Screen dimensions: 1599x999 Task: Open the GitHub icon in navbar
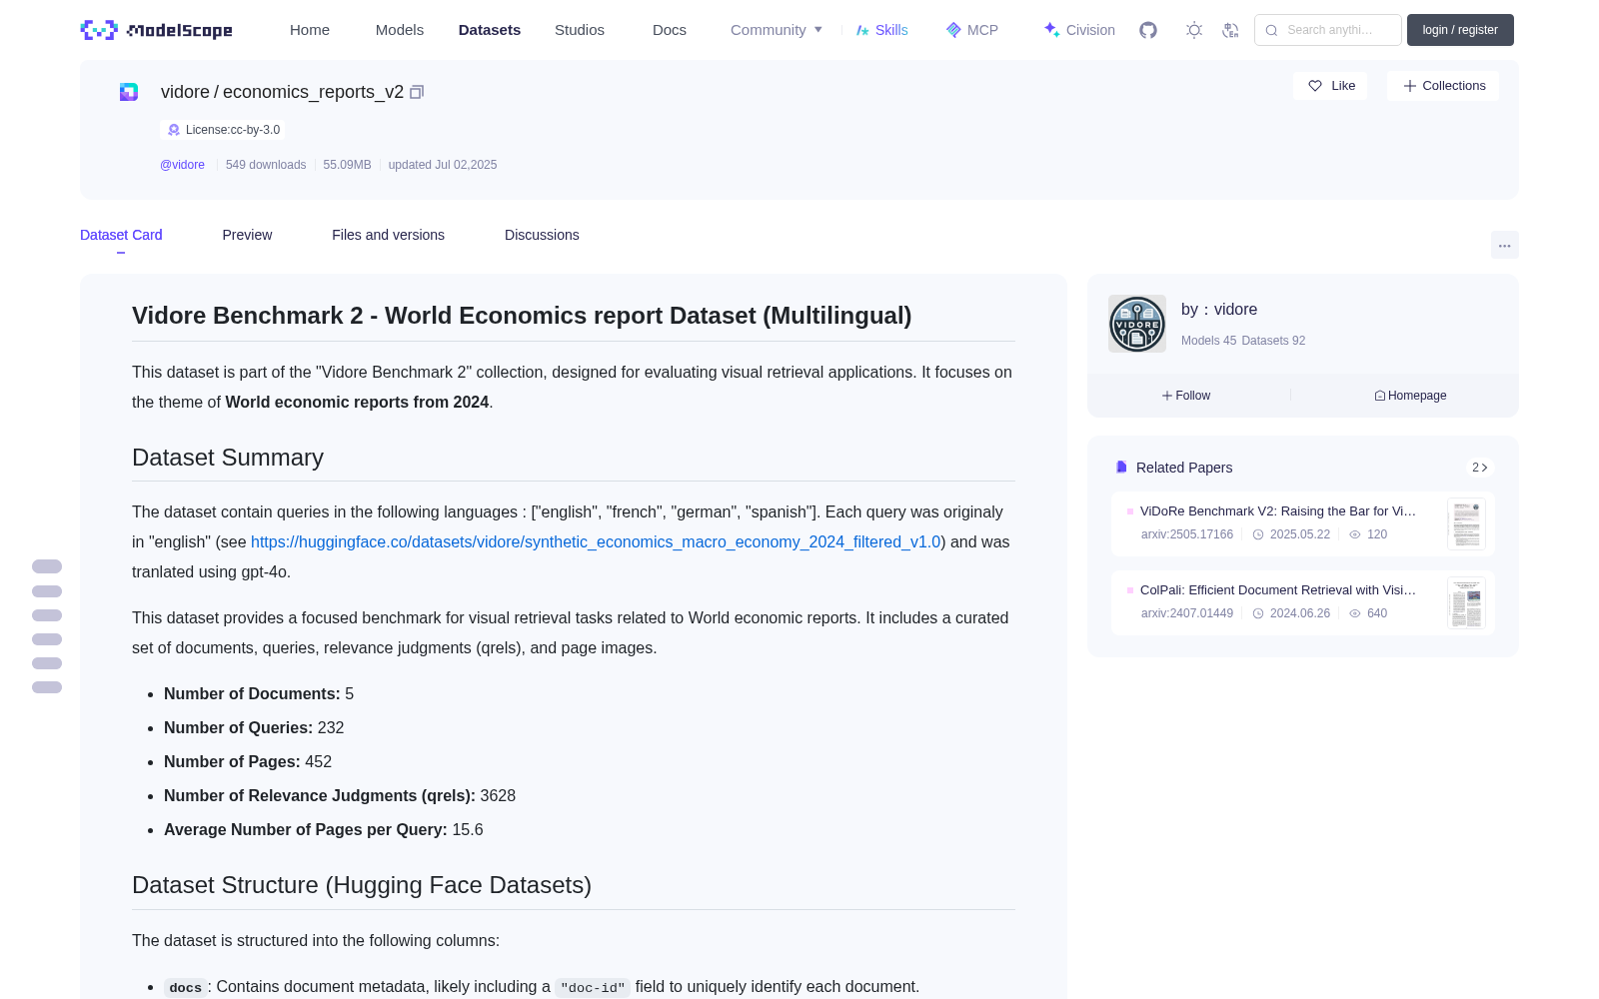[x=1148, y=30]
